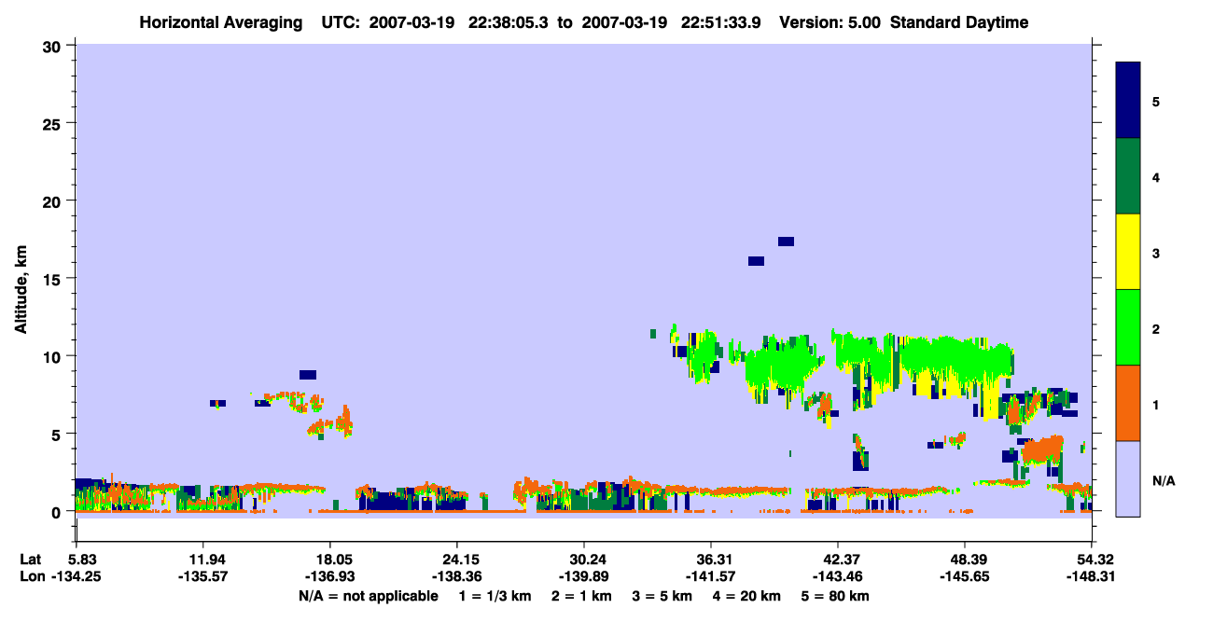1213x622 pixels.
Task: Click the 'Lat' row label
Action: [31, 559]
